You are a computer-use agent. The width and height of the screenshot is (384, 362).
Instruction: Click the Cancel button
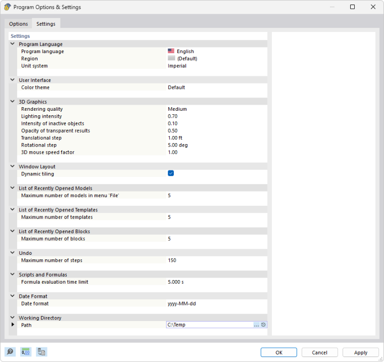pyautogui.click(x=320, y=352)
